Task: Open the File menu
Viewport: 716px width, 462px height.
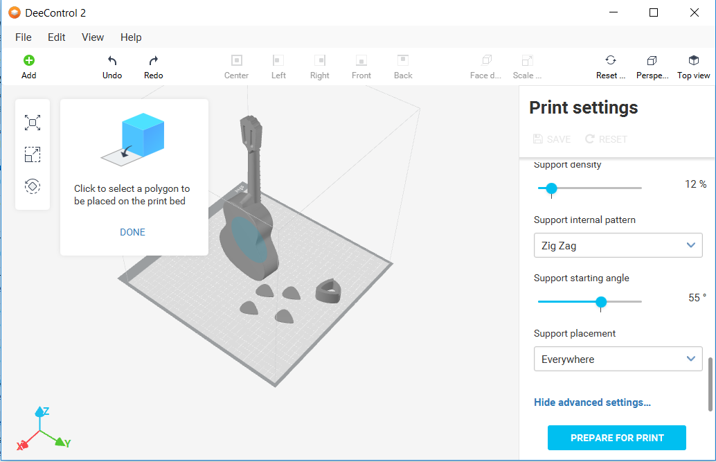Action: click(23, 37)
